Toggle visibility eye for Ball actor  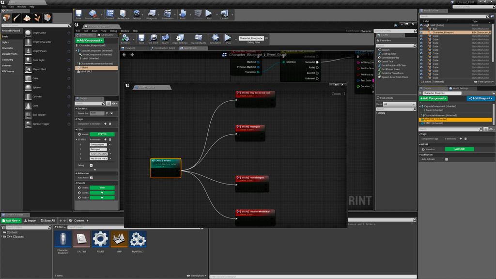coord(421,29)
